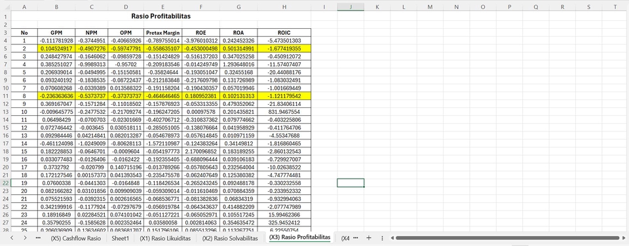Select cell with value -0.9989313

[x=92, y=64]
